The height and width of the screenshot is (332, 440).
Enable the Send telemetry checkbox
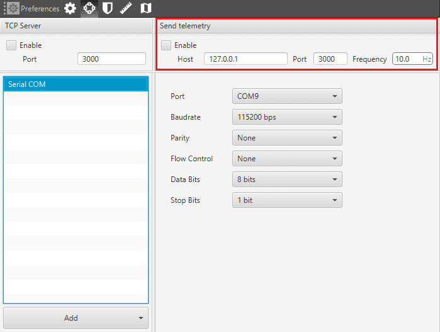tap(166, 45)
